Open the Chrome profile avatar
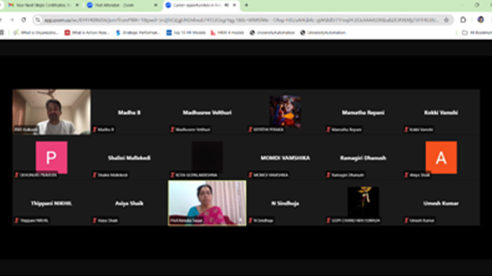This screenshot has height=276, width=492. tap(480, 20)
